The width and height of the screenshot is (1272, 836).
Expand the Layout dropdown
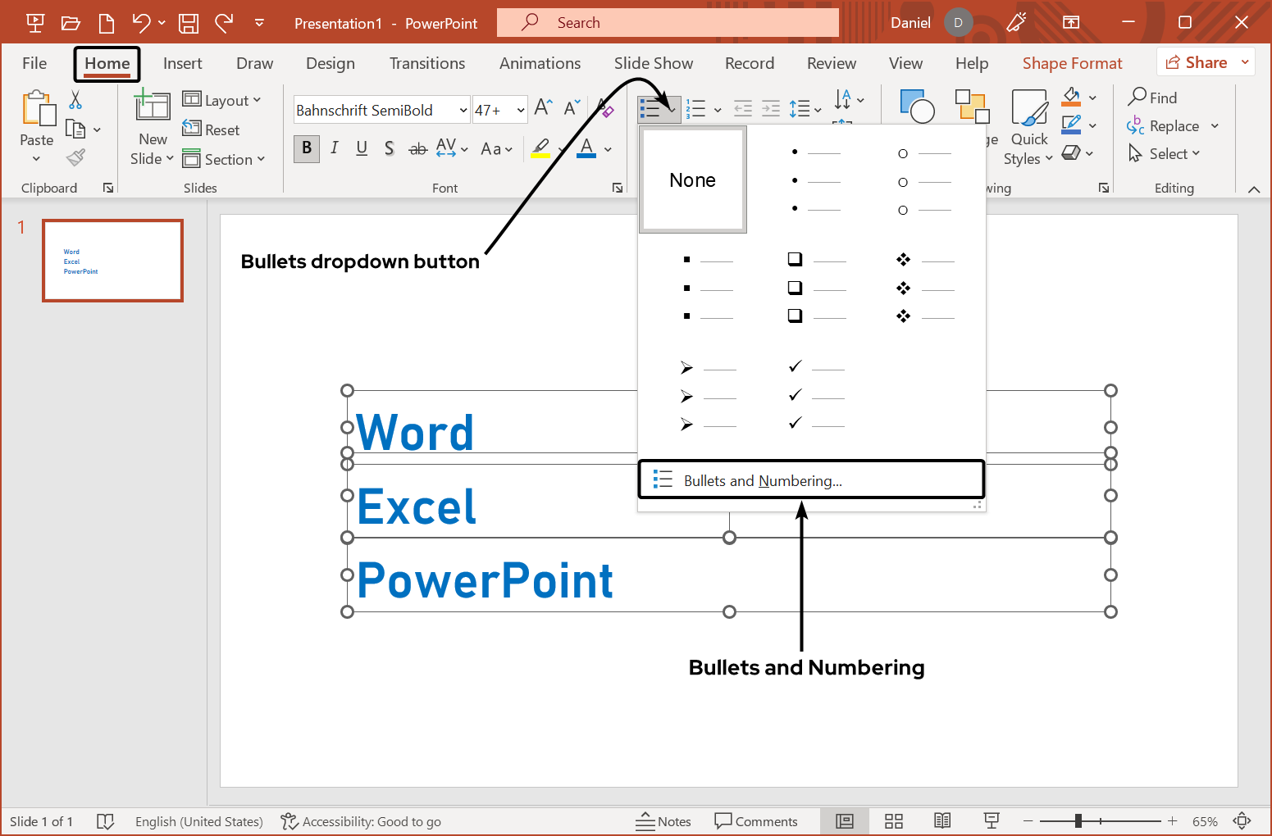pos(222,100)
